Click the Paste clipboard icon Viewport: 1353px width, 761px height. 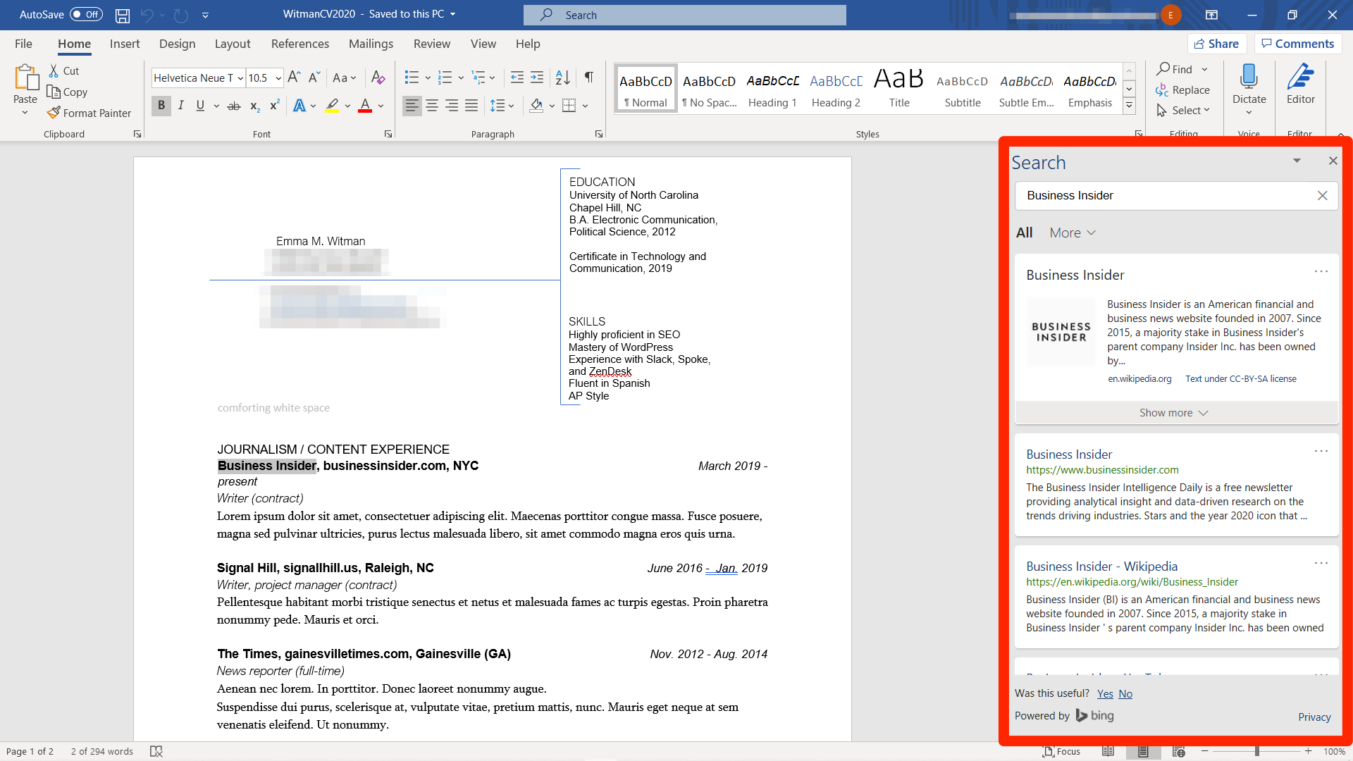pyautogui.click(x=26, y=78)
